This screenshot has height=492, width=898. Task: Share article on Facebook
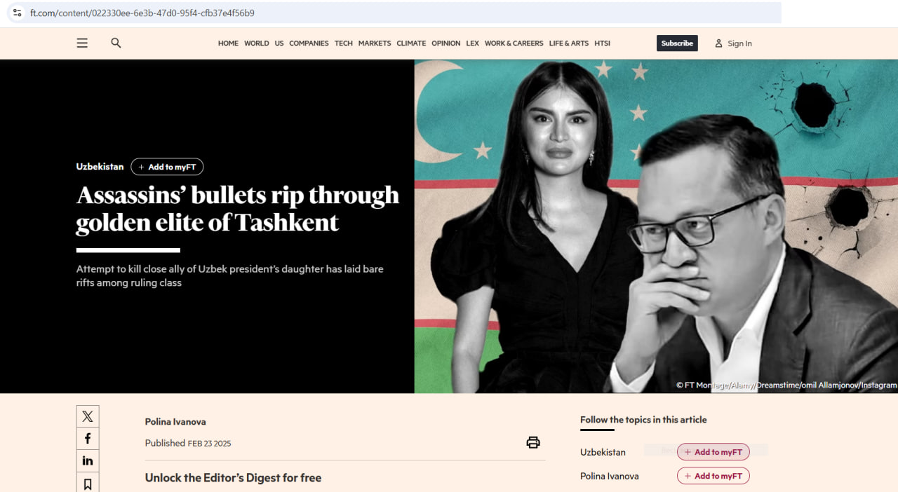click(x=88, y=439)
